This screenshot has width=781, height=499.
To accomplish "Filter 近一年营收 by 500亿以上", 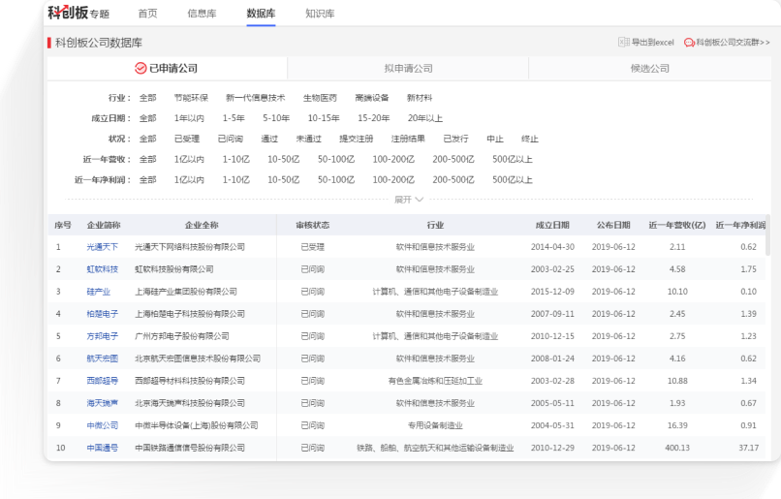I will point(513,159).
